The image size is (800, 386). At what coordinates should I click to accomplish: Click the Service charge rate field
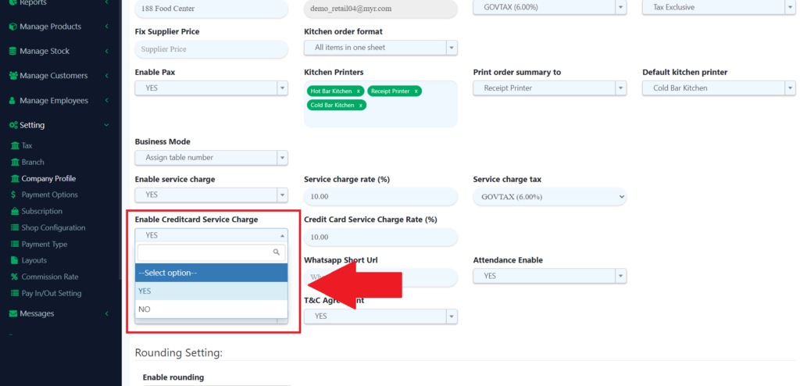coord(380,197)
